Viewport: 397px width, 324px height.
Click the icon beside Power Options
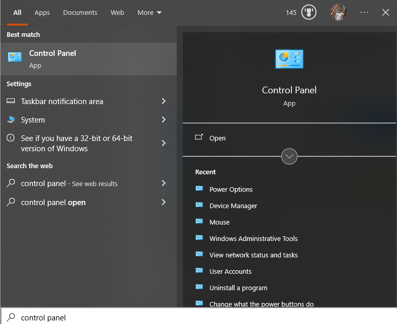pyautogui.click(x=199, y=188)
